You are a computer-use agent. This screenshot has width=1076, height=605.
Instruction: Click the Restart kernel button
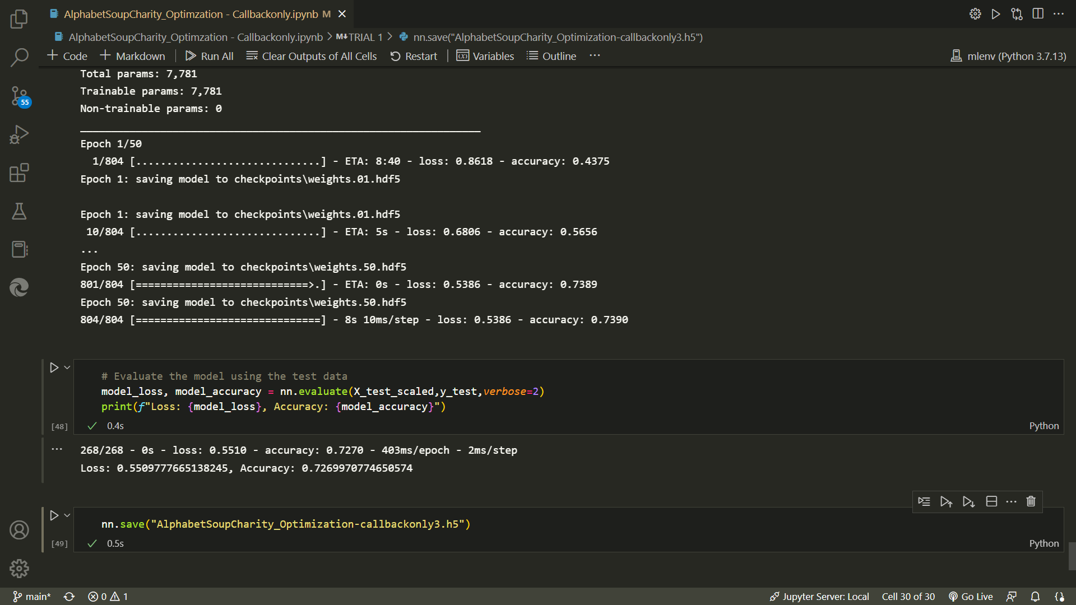pos(414,56)
